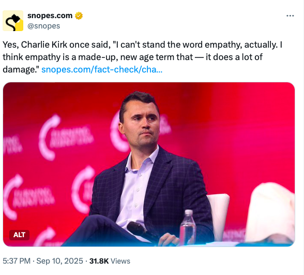Screen dimensions: 304x275
Task: Click the 5:37 PM timestamp
Action: click(17, 261)
